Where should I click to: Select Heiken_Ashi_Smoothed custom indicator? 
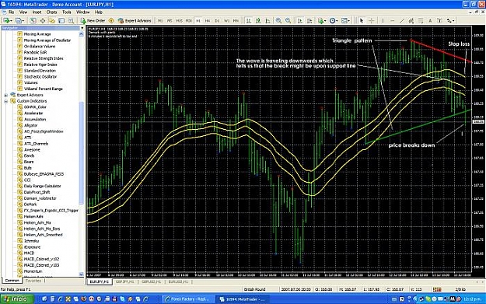click(43, 235)
